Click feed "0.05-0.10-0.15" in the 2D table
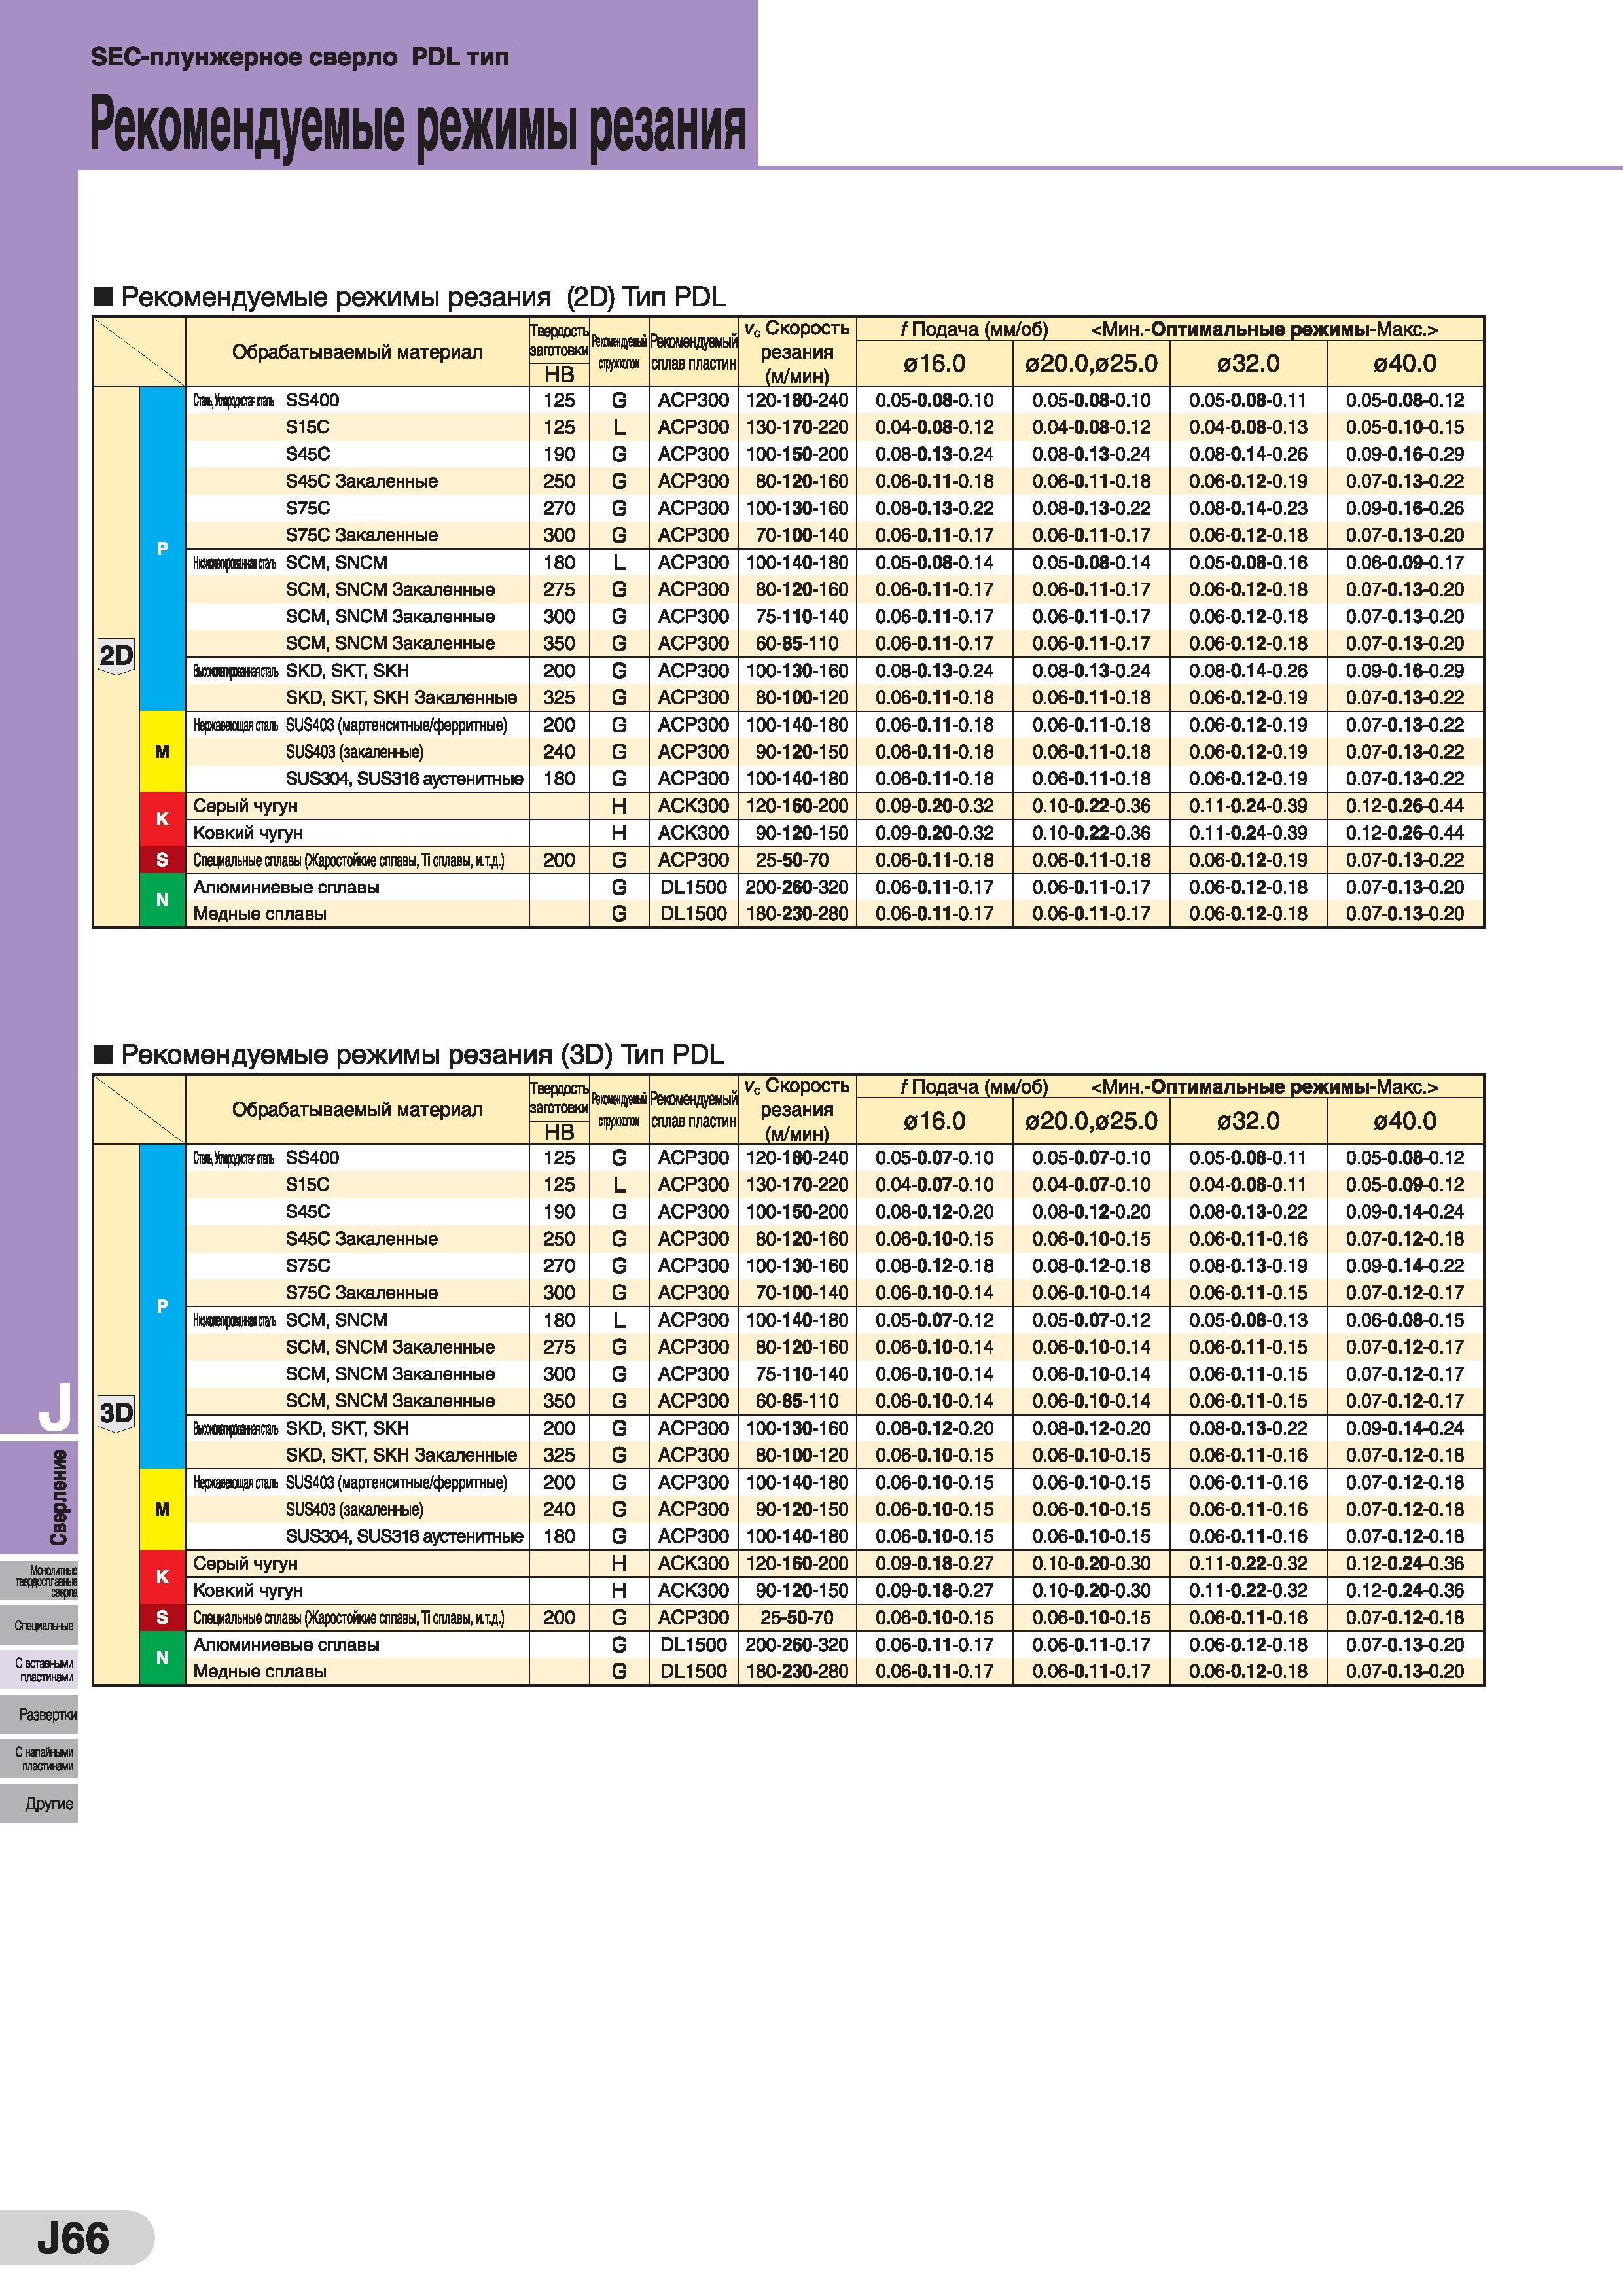The image size is (1623, 2296). pos(1405,427)
